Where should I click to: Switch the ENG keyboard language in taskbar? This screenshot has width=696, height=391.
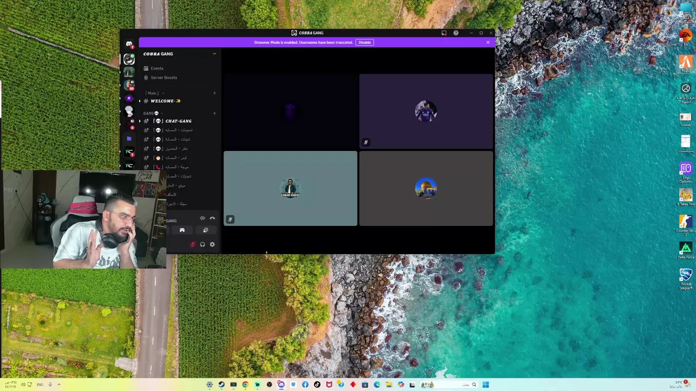pos(40,384)
